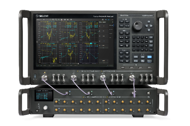Toggle the analyzer's front-panel power button

(x=35, y=77)
